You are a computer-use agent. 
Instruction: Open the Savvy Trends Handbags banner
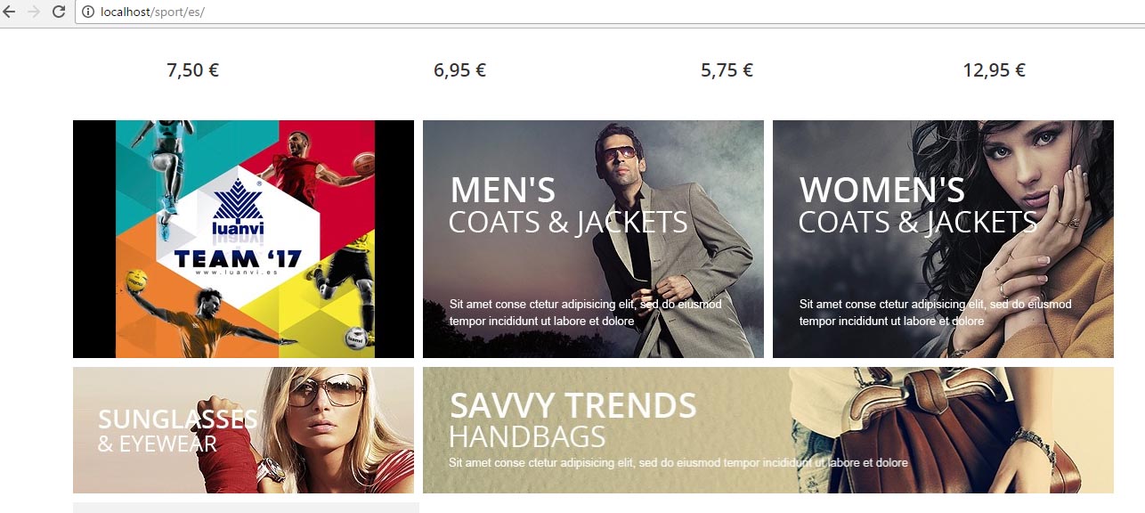768,430
